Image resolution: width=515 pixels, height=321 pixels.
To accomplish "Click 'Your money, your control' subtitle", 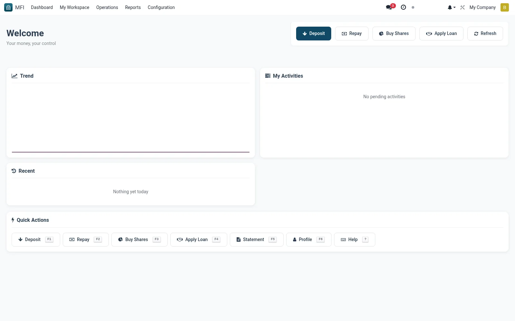I will 31,43.
